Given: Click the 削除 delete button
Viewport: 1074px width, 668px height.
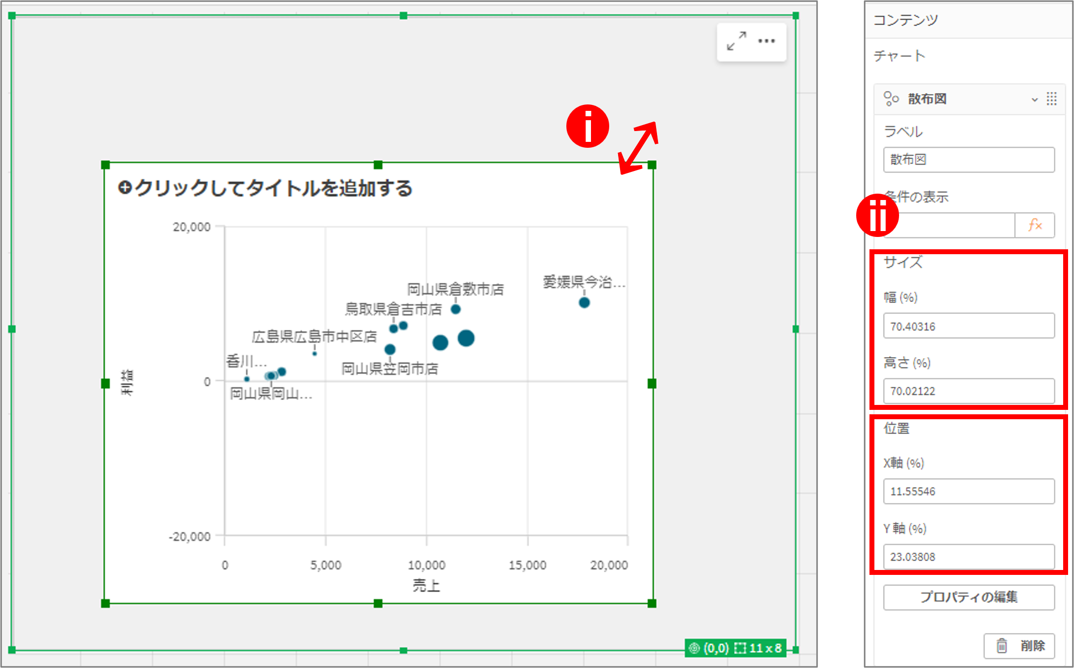Looking at the screenshot, I should pyautogui.click(x=1019, y=645).
